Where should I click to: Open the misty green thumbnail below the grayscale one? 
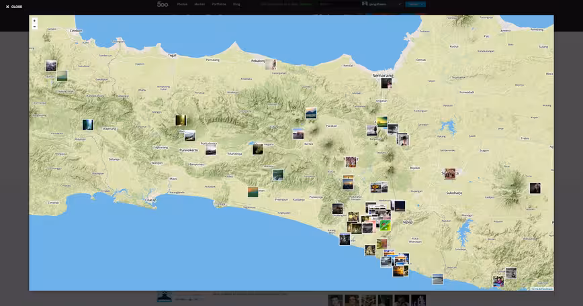62,75
